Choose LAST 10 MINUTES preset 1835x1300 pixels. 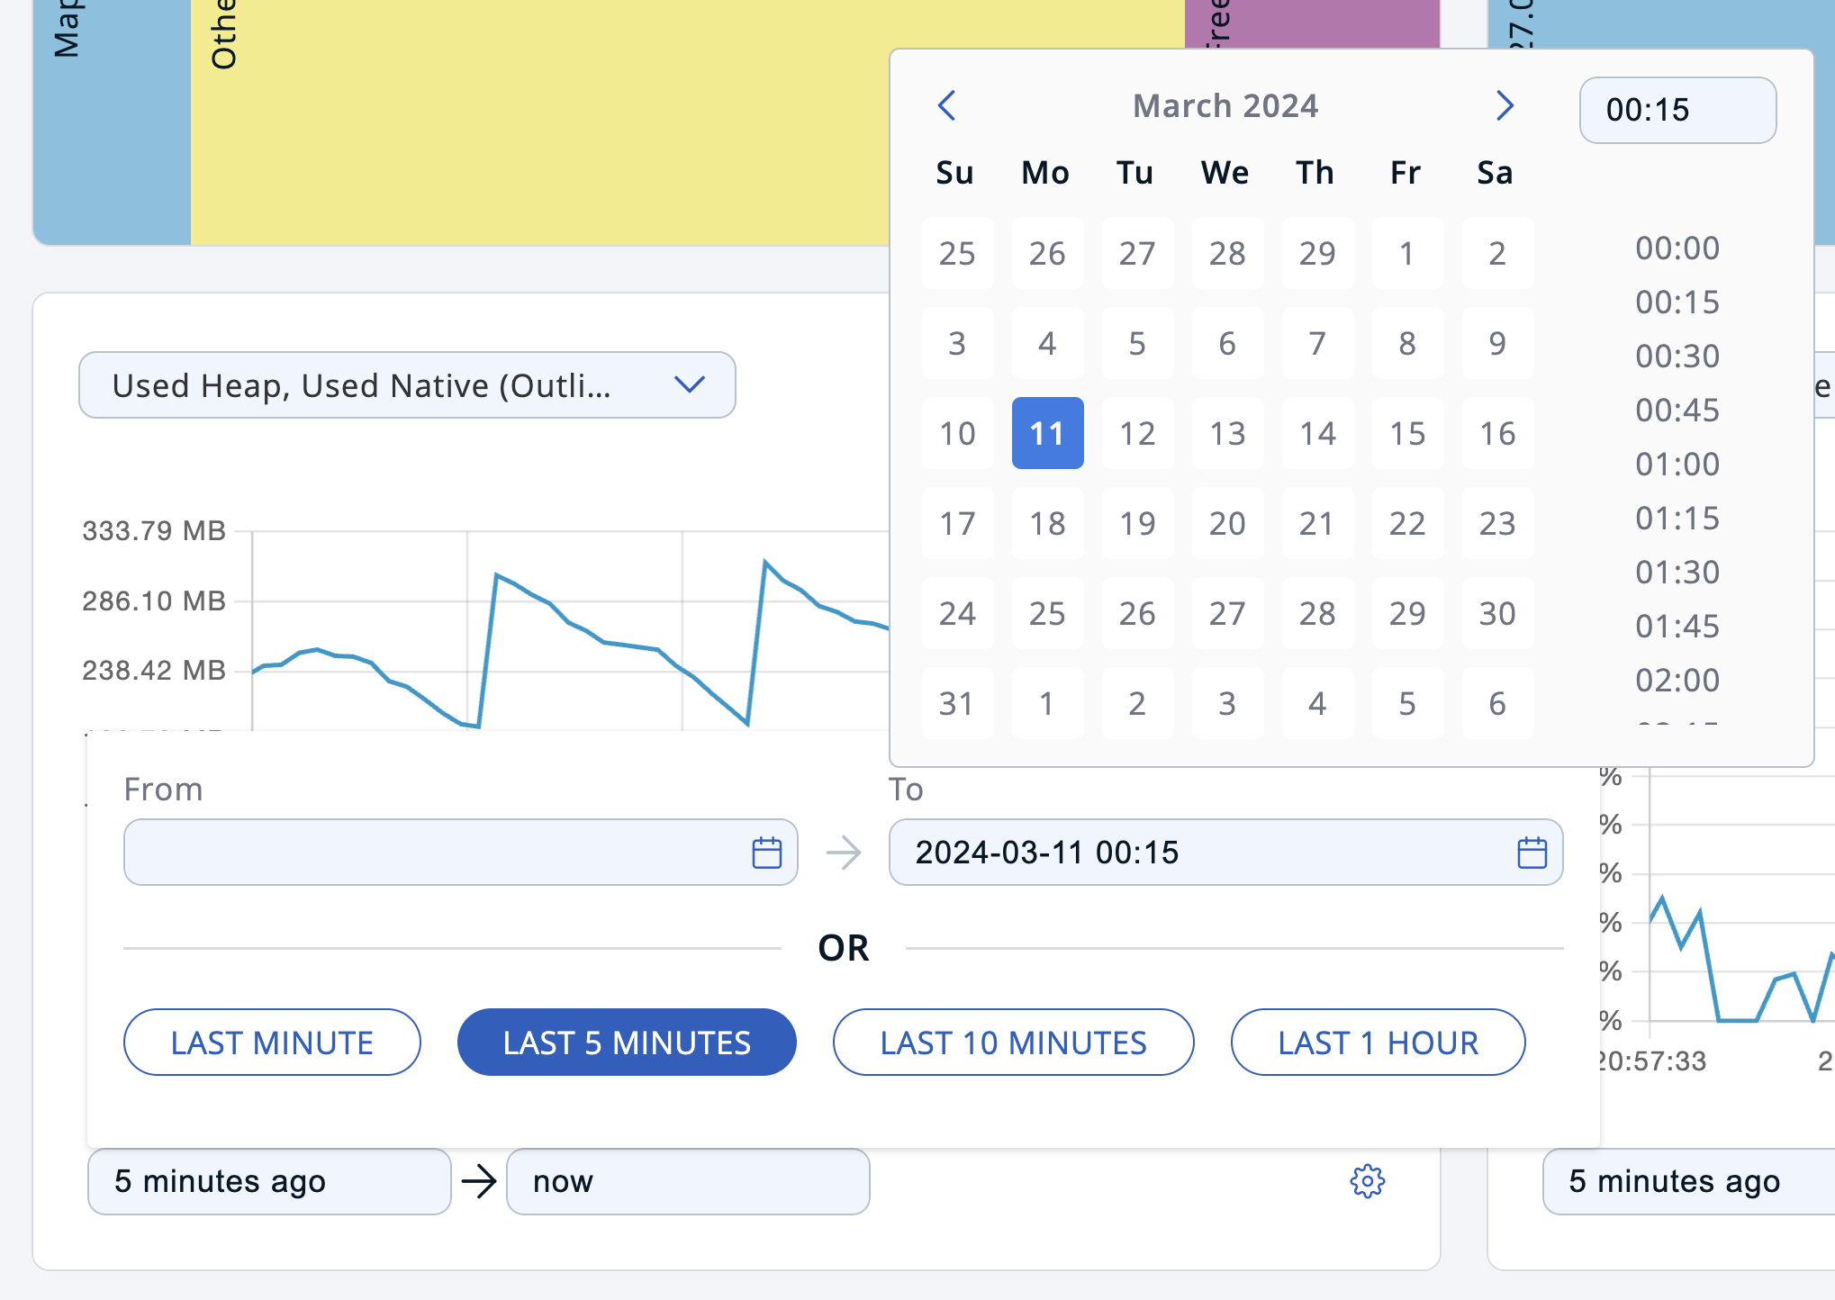(x=1013, y=1043)
